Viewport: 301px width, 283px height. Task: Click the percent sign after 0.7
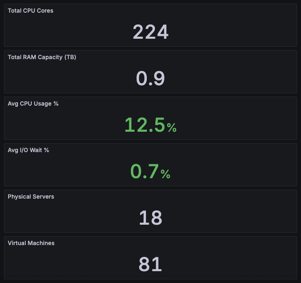click(166, 174)
